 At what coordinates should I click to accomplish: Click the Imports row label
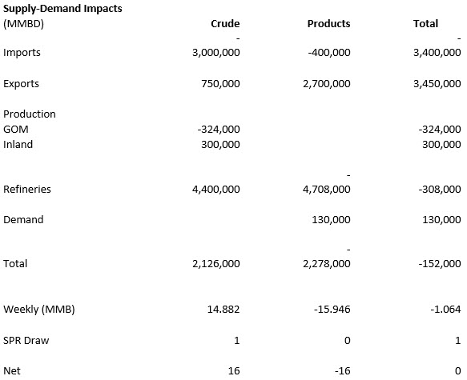coord(22,53)
